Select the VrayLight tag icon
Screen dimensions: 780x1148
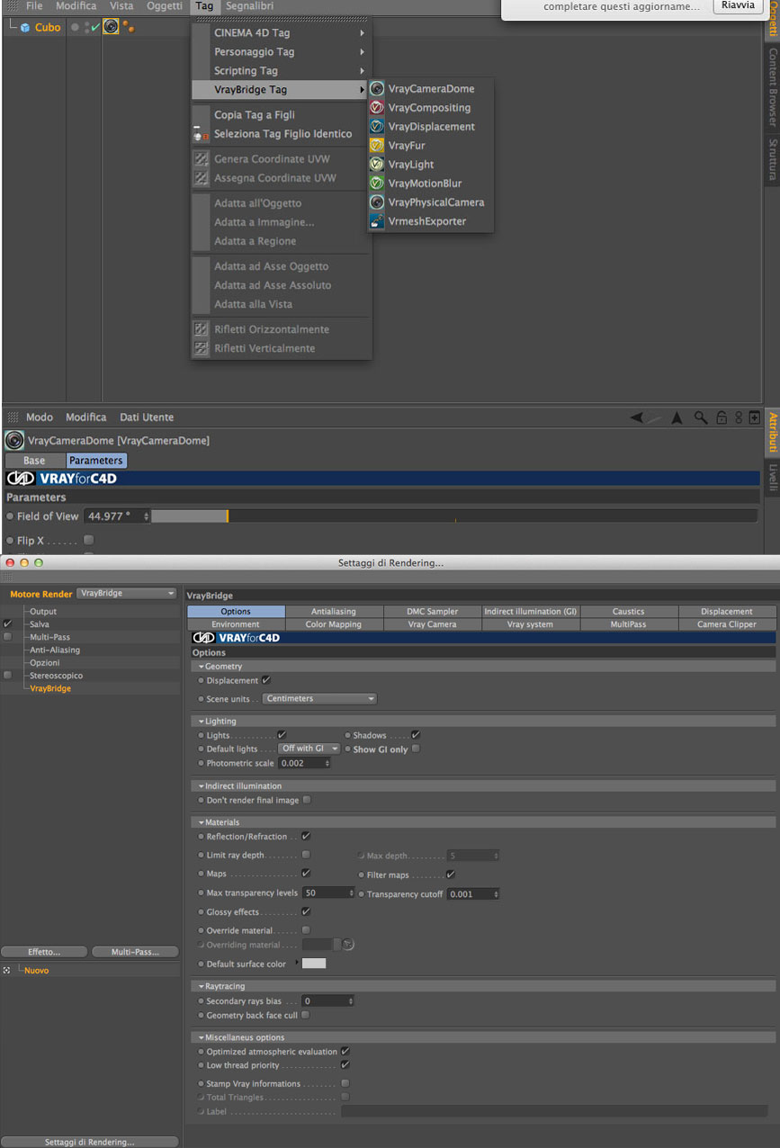coord(377,165)
